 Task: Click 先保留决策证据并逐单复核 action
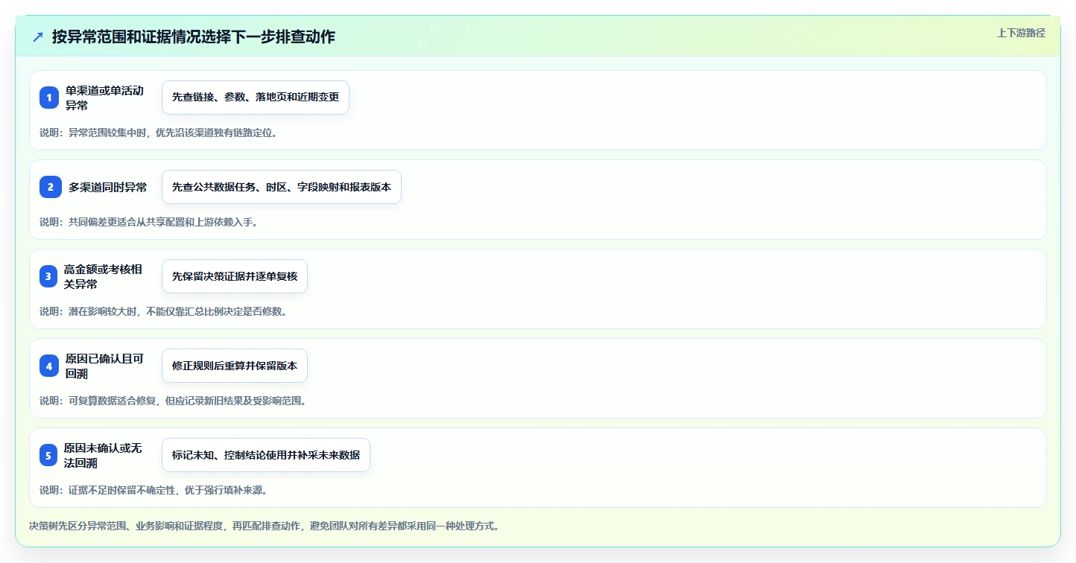(x=235, y=276)
